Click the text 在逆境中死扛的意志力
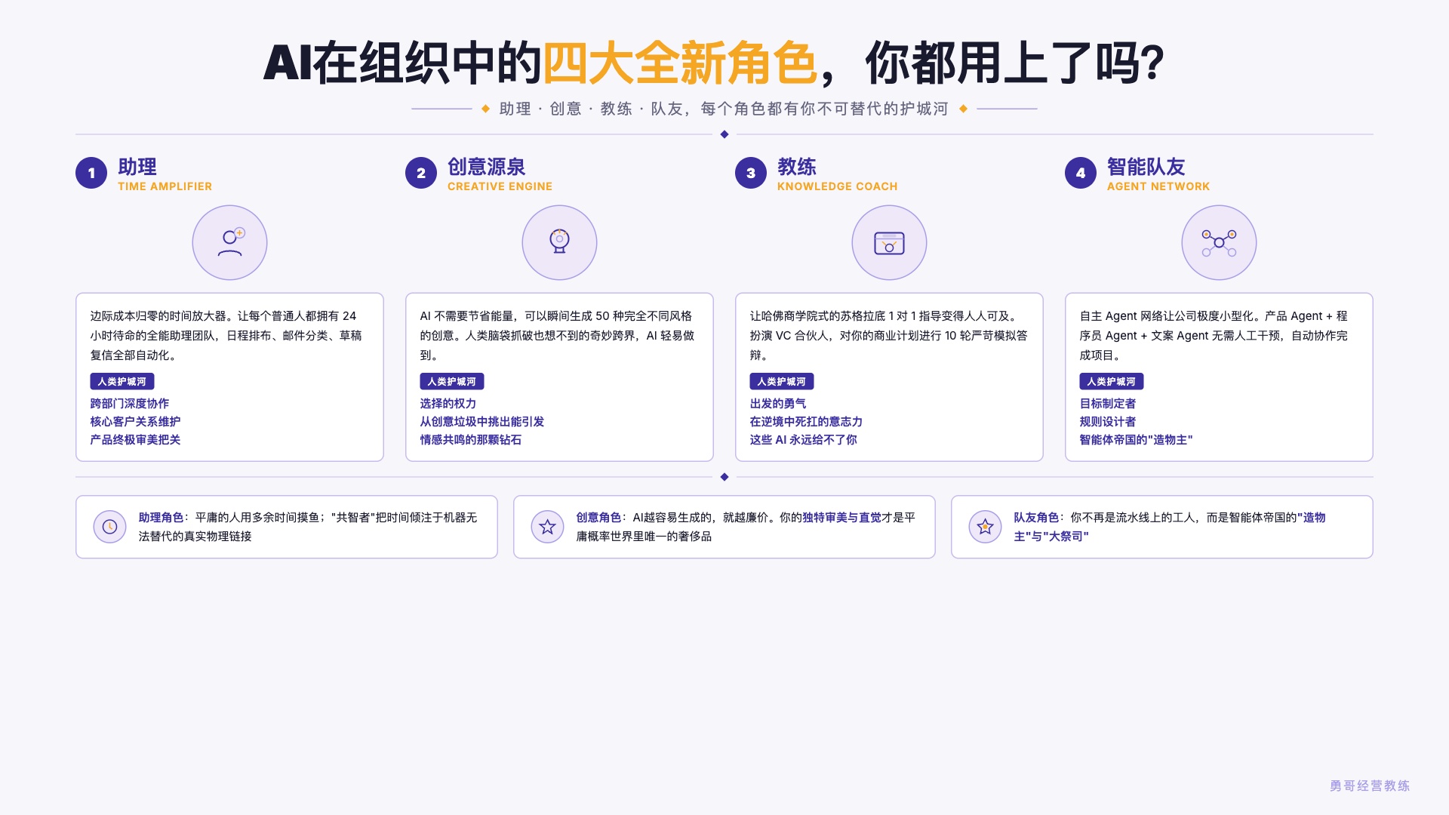 point(806,422)
